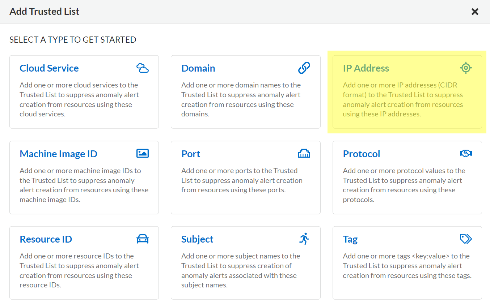Click the Subject names description text
Screen dimensions: 490x308
[241, 270]
